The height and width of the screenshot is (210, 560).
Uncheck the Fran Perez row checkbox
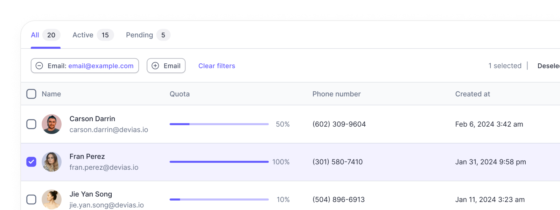(x=31, y=162)
